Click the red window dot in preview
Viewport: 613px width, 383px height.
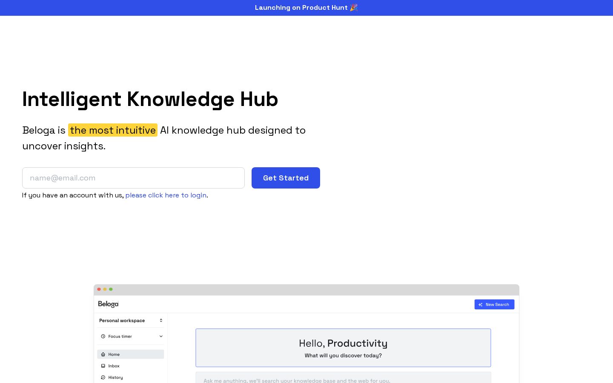pos(99,289)
